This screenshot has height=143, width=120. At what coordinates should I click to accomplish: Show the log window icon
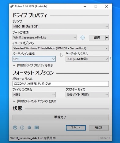click(x=36, y=128)
